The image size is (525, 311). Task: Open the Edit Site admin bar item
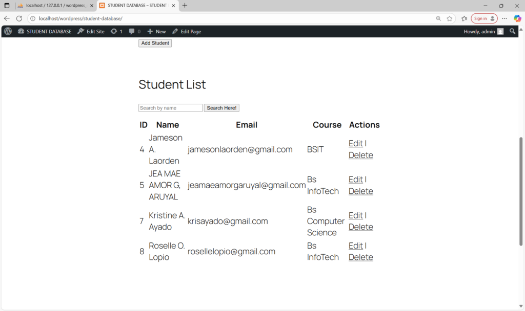91,31
